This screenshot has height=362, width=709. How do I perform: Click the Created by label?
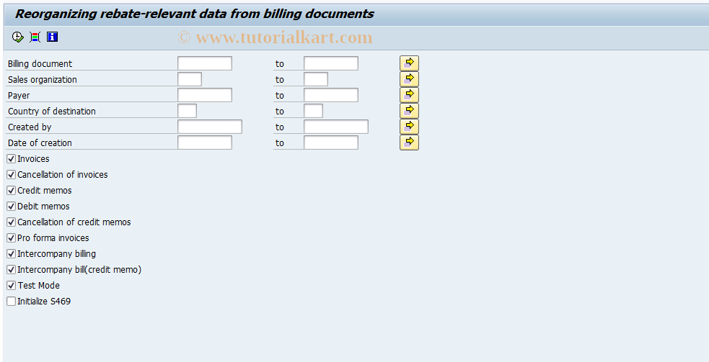click(30, 127)
